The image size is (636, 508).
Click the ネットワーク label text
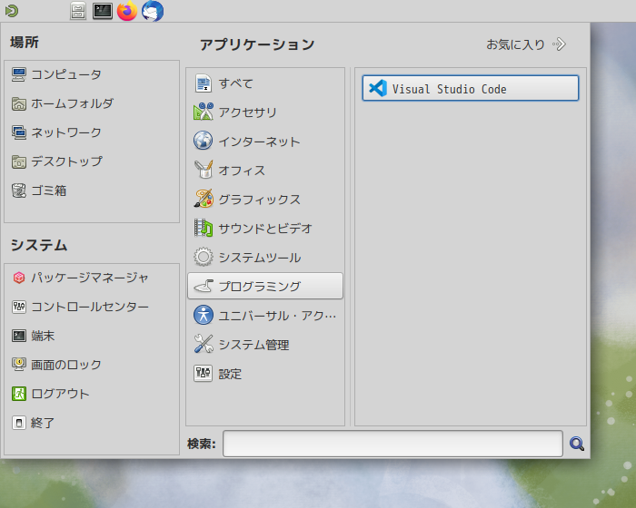click(66, 132)
